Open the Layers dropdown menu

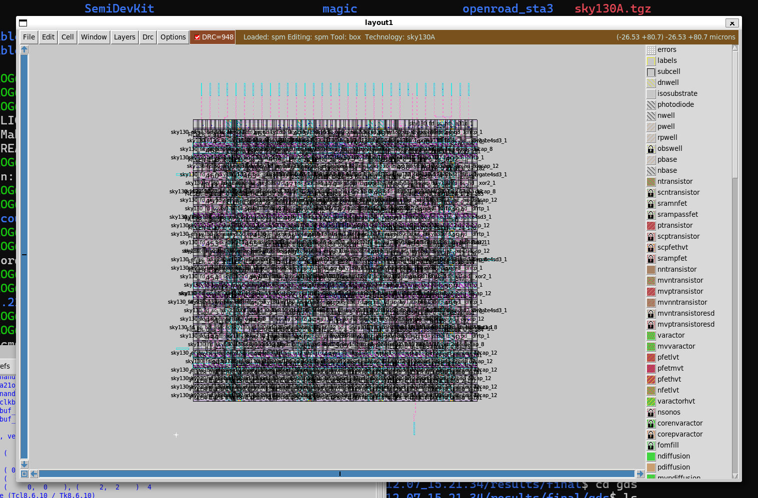coord(124,37)
